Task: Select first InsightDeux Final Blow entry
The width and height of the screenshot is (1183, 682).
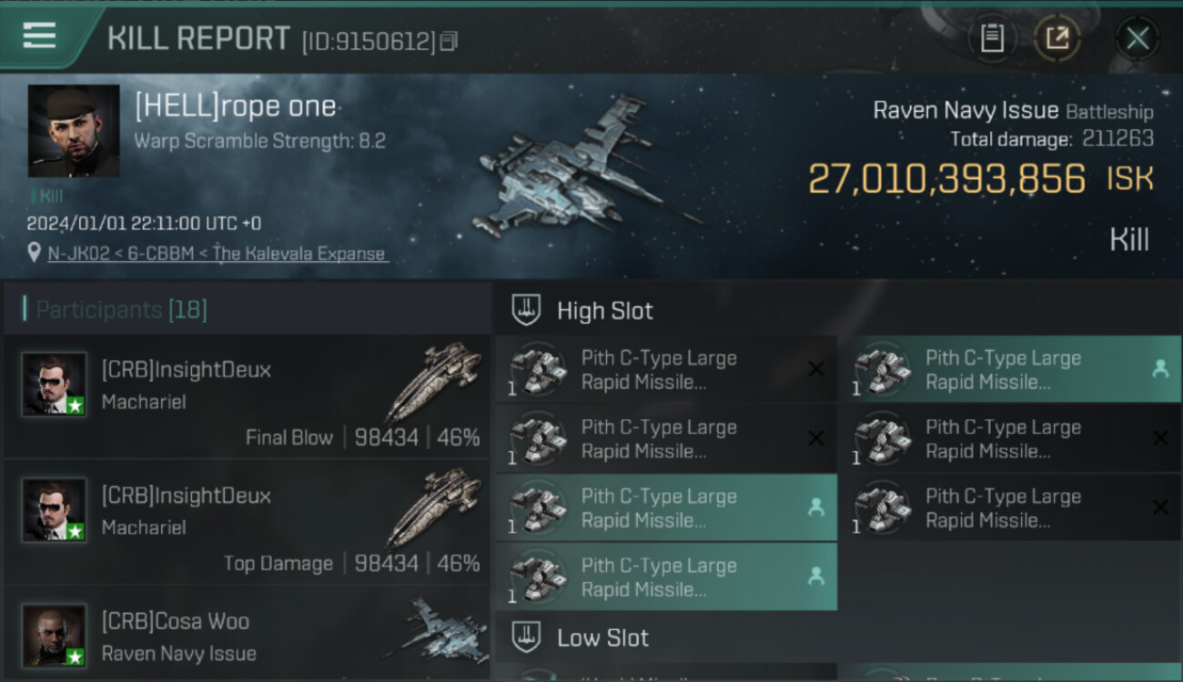Action: (247, 396)
